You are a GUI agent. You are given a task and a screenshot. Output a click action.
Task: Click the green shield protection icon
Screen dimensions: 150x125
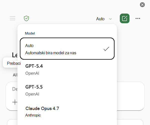(26, 18)
